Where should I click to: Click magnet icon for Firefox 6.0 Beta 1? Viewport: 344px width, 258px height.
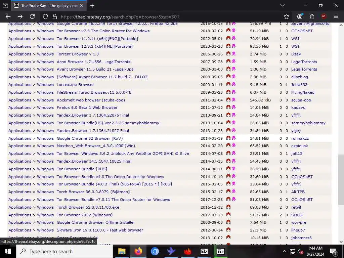point(228,107)
